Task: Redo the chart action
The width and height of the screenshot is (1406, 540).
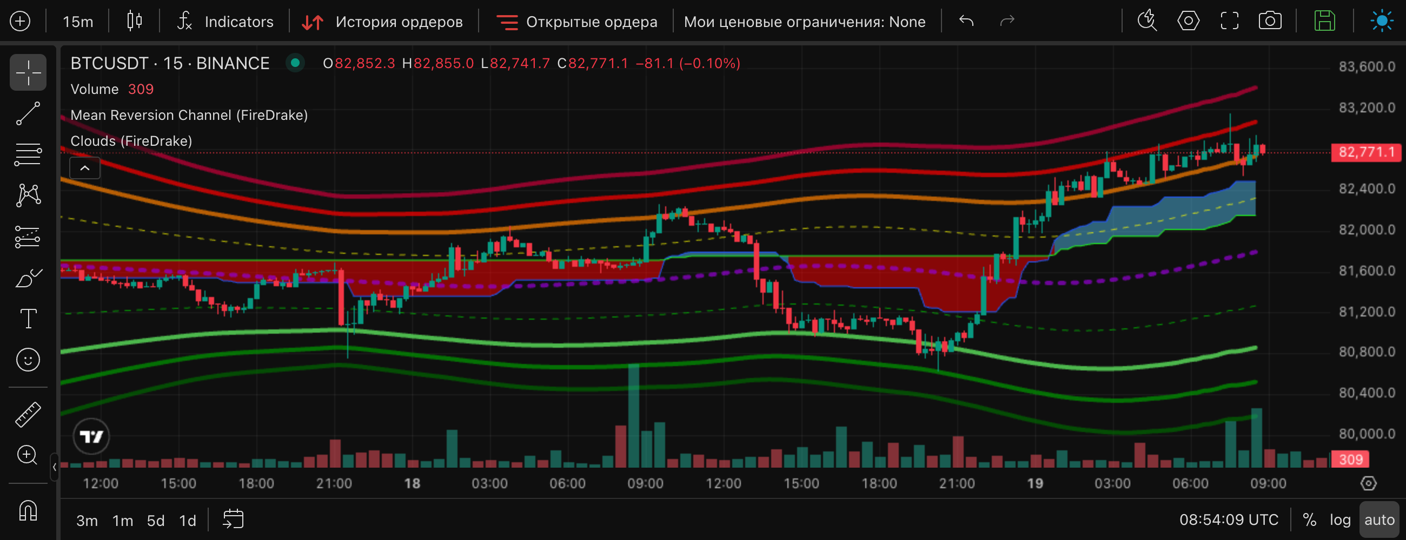Action: point(1007,21)
